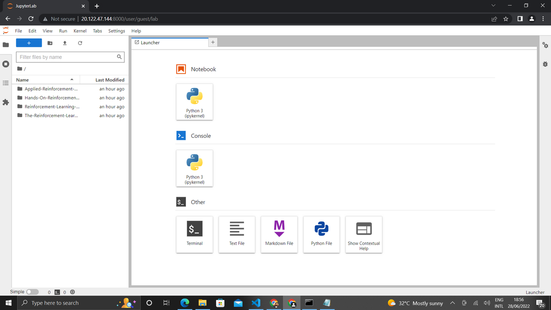Open the Property Inspector gears icon
Viewport: 551px width, 310px height.
tap(545, 45)
